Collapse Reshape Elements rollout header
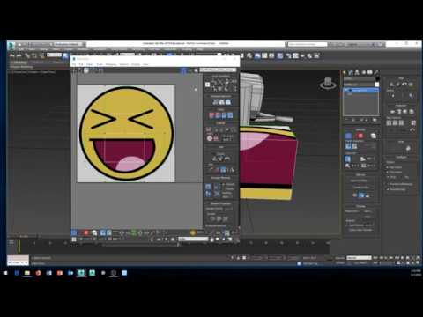 tap(221, 96)
